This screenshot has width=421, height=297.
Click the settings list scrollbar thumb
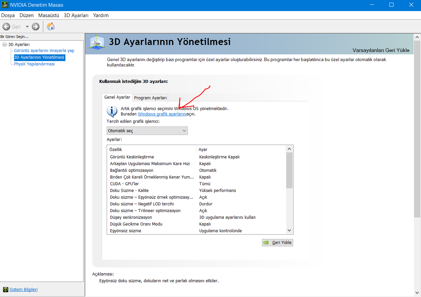(290, 170)
